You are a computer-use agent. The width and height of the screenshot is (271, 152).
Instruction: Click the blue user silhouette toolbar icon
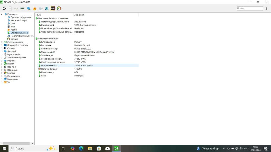coord(47,8)
